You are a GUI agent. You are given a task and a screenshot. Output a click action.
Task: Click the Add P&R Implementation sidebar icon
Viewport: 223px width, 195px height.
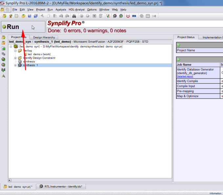point(3,70)
